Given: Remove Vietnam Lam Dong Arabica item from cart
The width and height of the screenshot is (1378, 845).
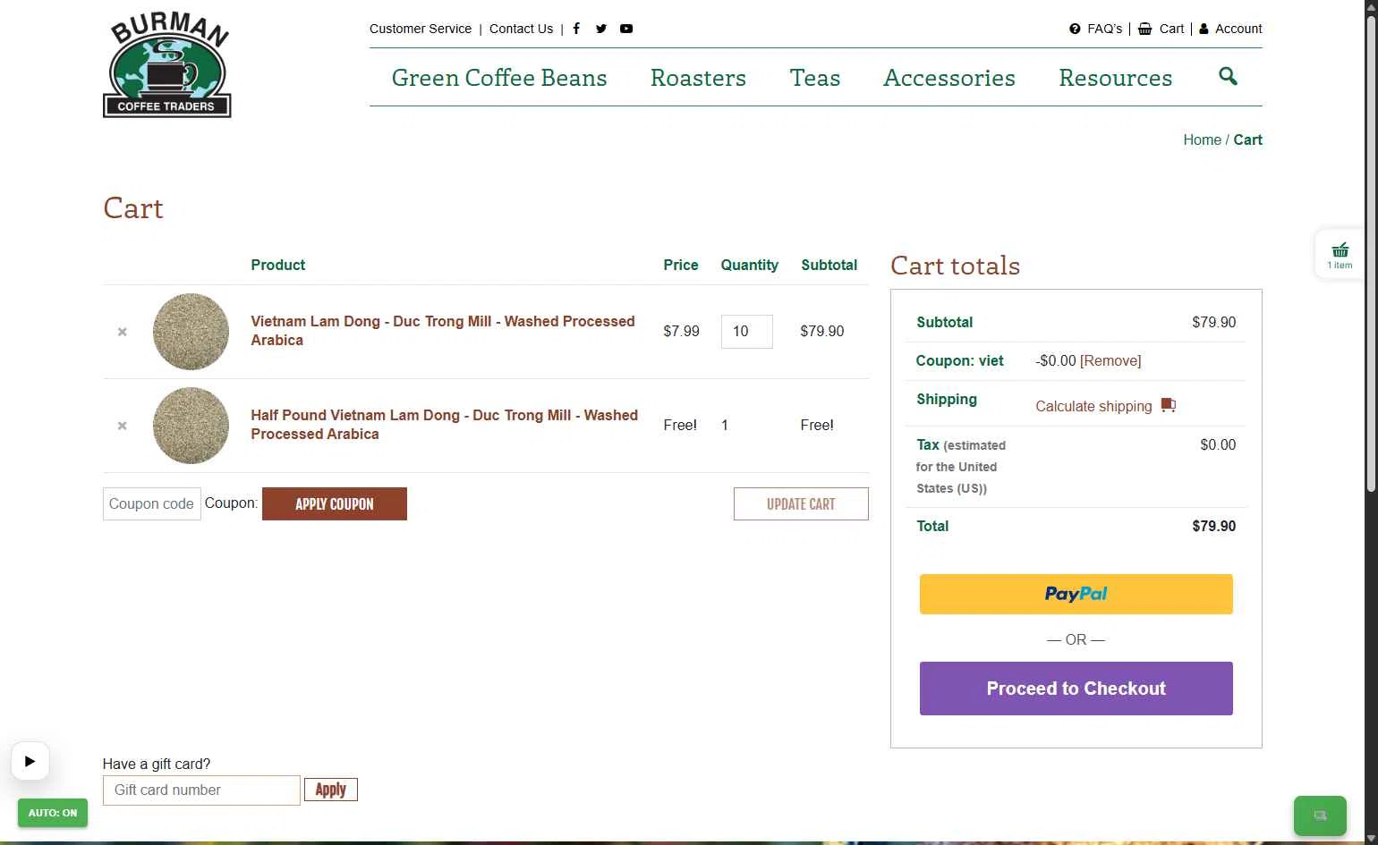Looking at the screenshot, I should pyautogui.click(x=123, y=332).
